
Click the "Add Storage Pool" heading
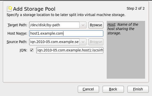34,9
